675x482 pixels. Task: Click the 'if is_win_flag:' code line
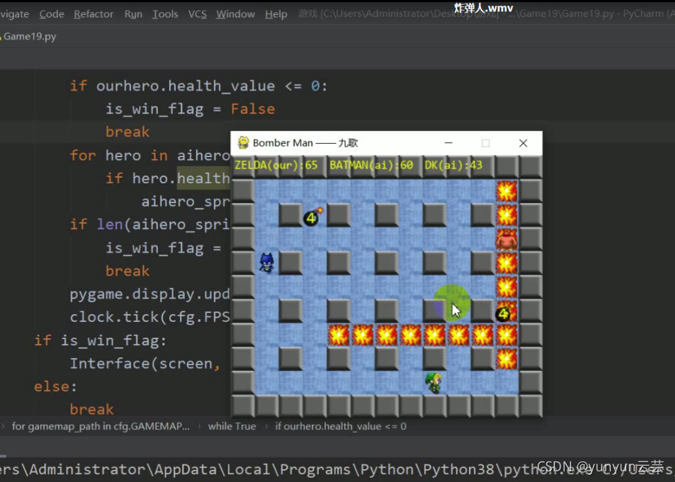click(x=100, y=340)
